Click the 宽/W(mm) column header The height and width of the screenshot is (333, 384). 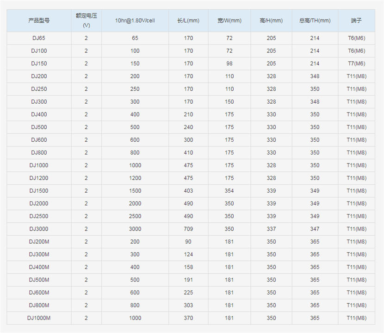(229, 20)
